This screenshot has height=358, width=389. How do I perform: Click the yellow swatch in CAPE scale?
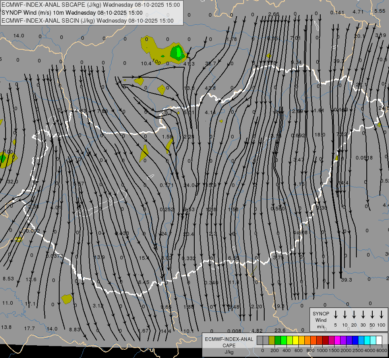click(296, 340)
